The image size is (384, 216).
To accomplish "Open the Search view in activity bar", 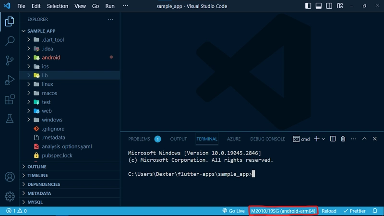I will coord(10,41).
